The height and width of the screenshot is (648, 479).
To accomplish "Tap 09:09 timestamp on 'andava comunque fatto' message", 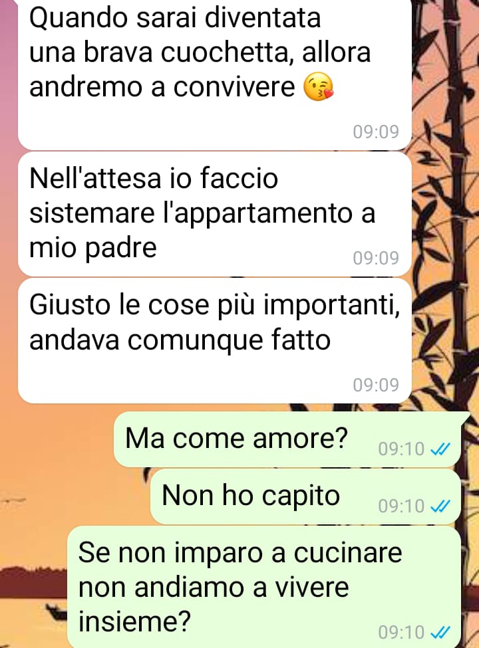I will pos(376,385).
